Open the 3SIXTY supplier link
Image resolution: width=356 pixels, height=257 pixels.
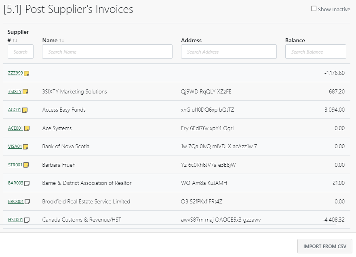(x=15, y=91)
